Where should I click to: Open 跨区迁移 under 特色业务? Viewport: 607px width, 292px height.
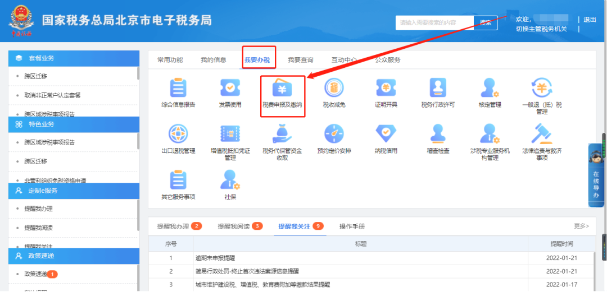pyautogui.click(x=35, y=161)
